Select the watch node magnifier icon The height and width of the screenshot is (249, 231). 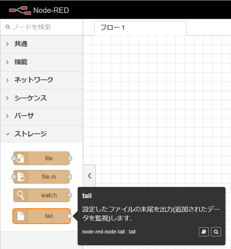20,195
